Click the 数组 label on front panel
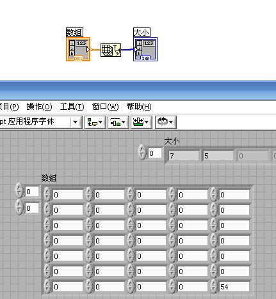Viewport: 276px width, 299px height. pyautogui.click(x=49, y=178)
